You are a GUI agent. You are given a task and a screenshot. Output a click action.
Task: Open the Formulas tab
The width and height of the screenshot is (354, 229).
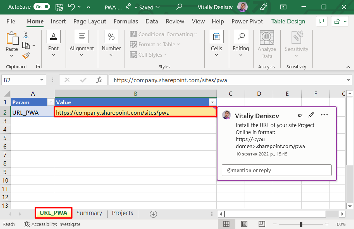click(x=126, y=22)
